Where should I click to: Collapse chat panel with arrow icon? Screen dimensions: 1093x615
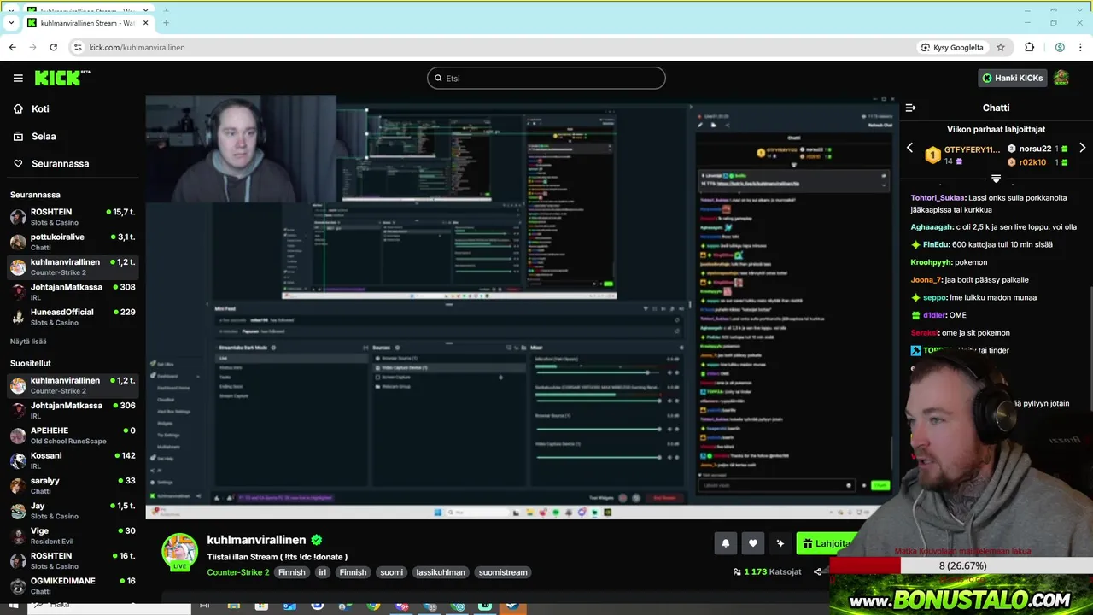[910, 108]
